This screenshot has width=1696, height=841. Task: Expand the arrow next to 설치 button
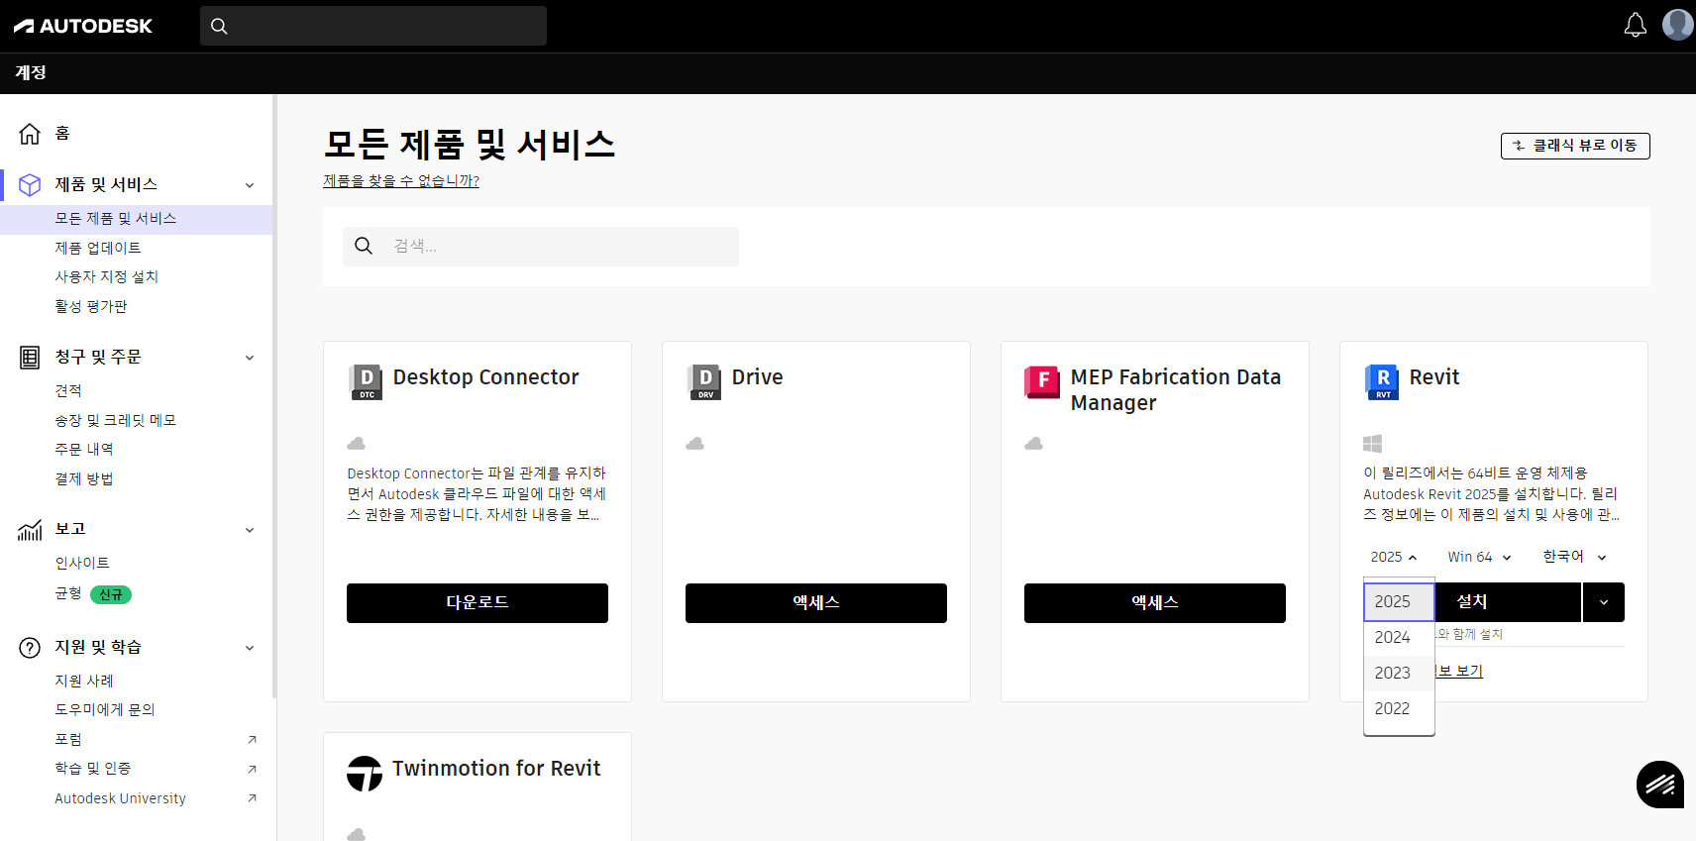pyautogui.click(x=1603, y=602)
